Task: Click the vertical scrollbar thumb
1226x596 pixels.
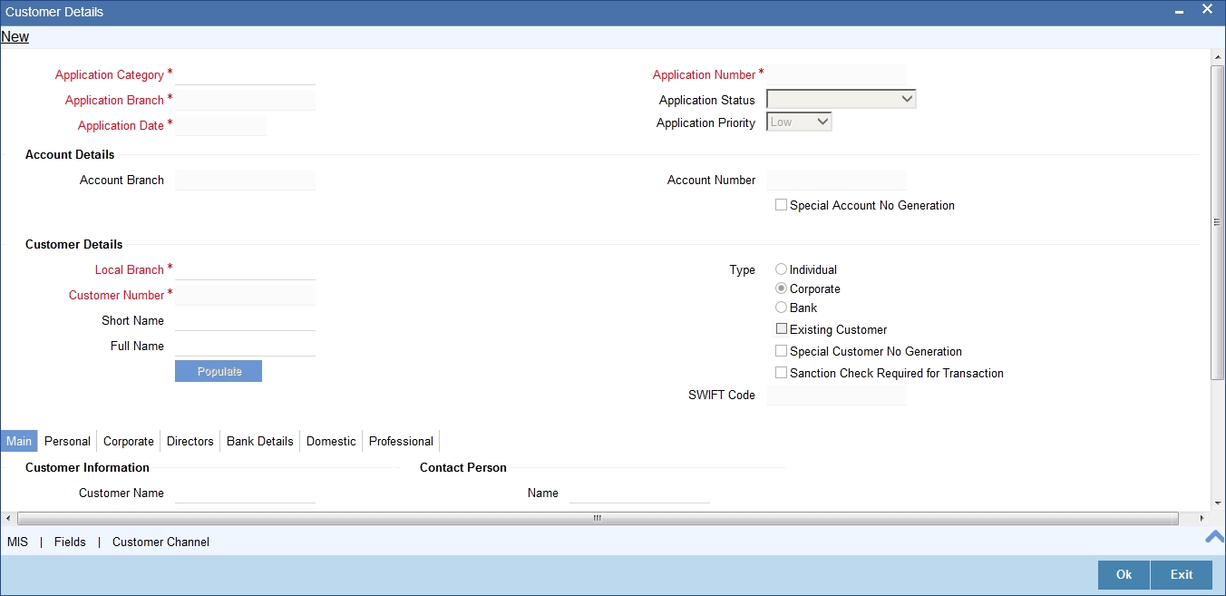Action: (x=1218, y=222)
